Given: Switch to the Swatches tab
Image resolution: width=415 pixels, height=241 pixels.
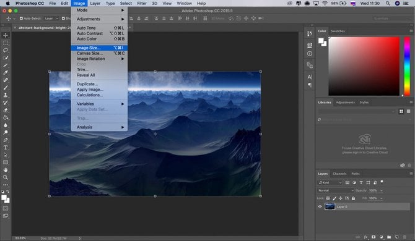Looking at the screenshot, I should click(x=338, y=31).
